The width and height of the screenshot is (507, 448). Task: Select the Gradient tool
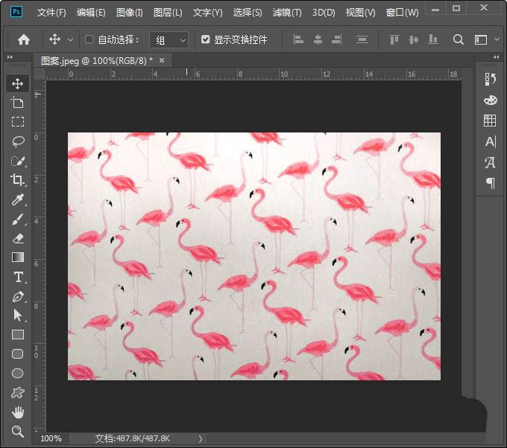pyautogui.click(x=18, y=257)
